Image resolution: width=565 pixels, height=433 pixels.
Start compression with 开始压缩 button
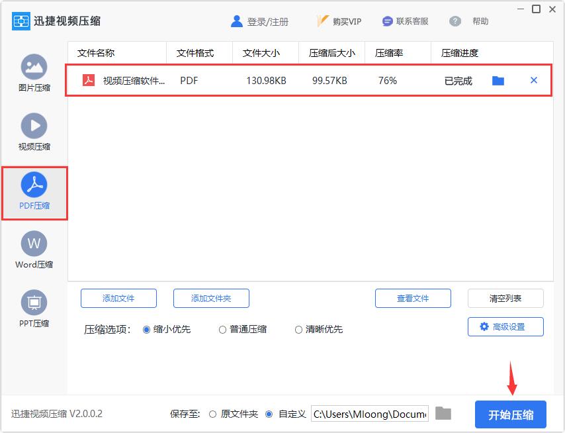[x=511, y=414]
